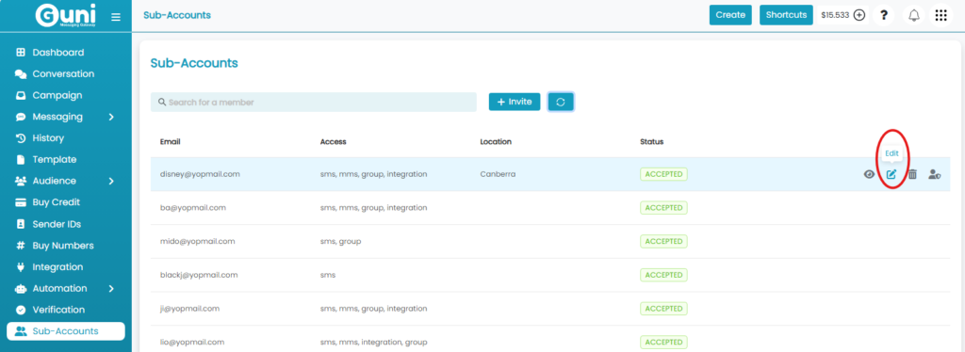This screenshot has width=965, height=352.
Task: Expand the Automation submenu arrow
Action: pos(111,289)
